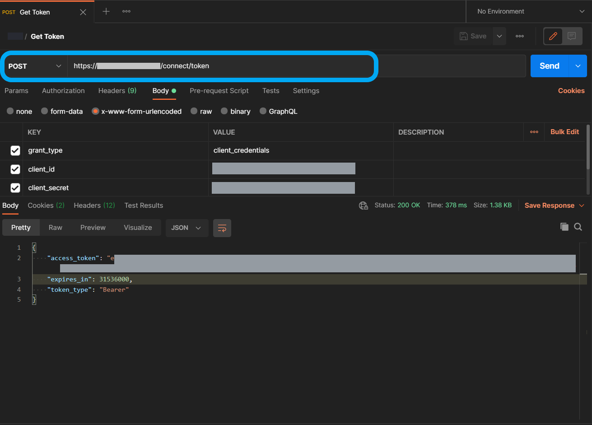This screenshot has height=425, width=592.
Task: Open the Settings tab
Action: (306, 91)
